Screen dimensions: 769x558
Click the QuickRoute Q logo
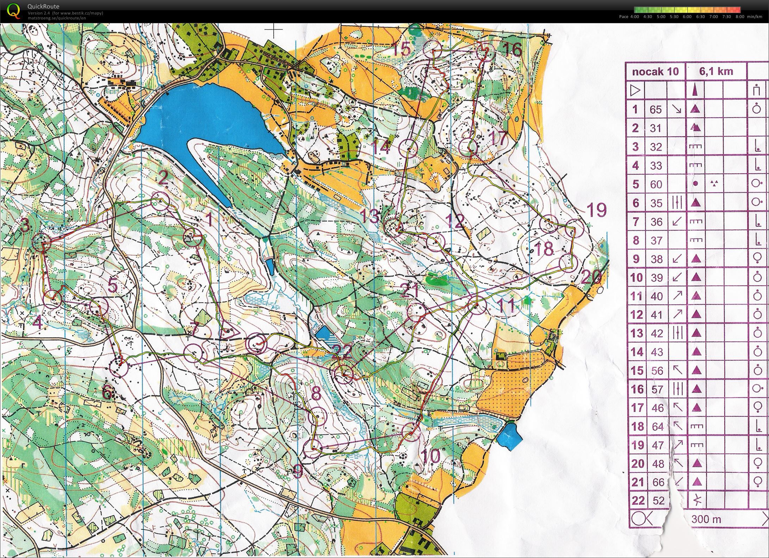(13, 10)
